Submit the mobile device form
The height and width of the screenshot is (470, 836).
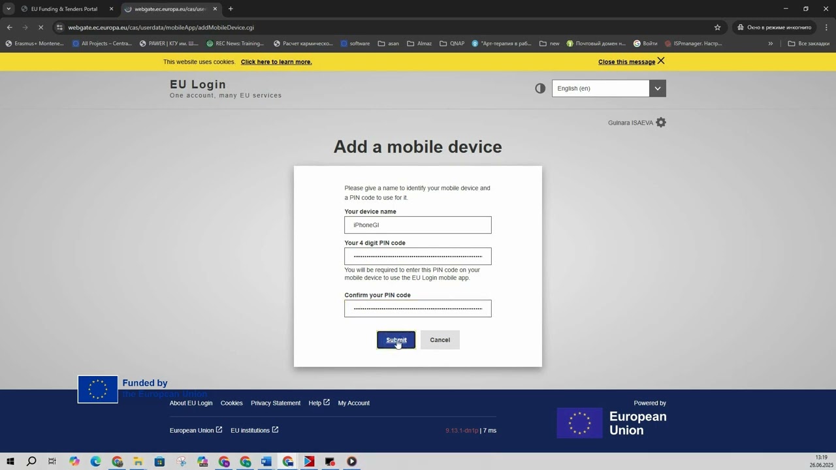(x=396, y=340)
